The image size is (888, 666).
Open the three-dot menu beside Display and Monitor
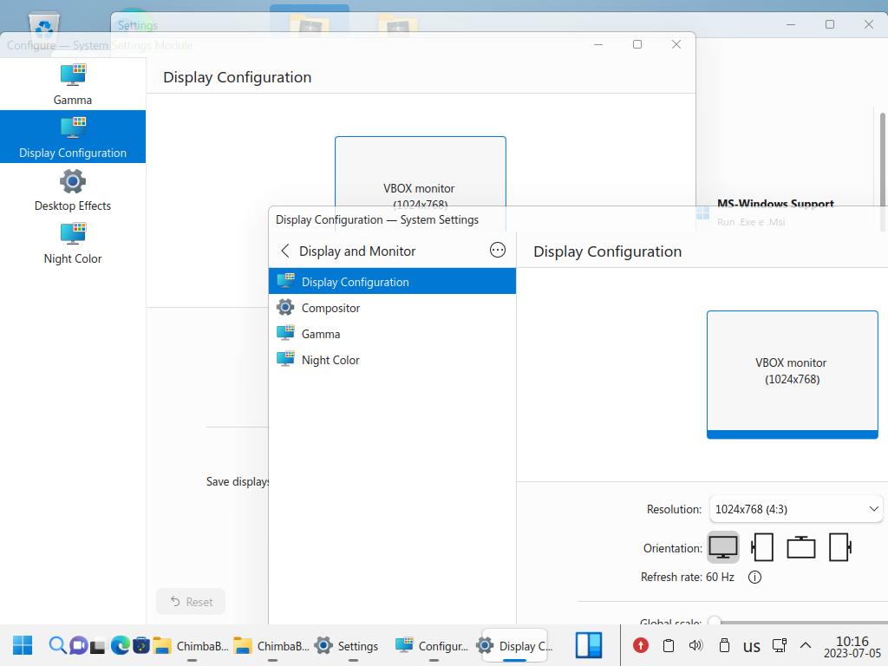498,251
